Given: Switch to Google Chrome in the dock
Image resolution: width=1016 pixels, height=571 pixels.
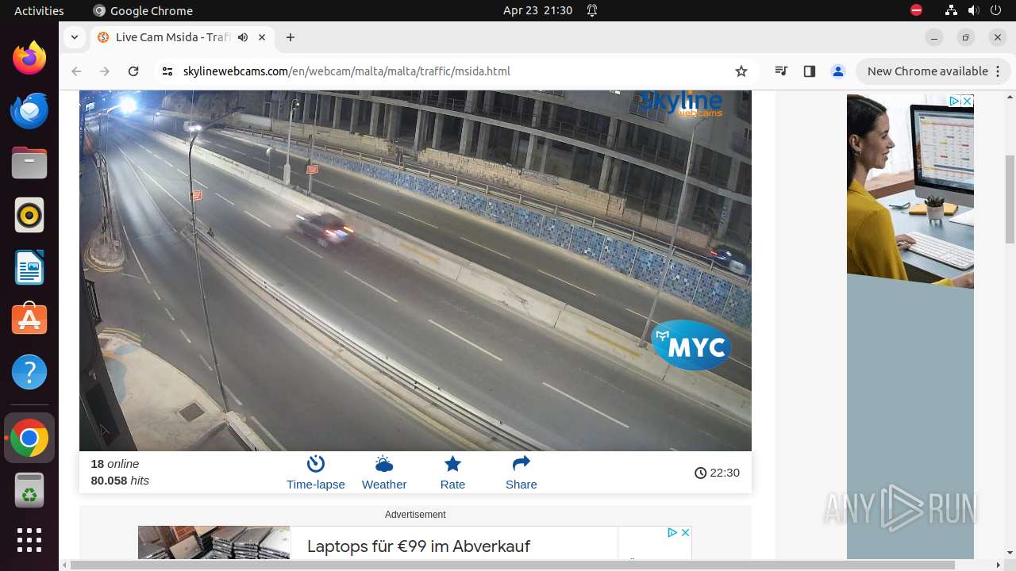Looking at the screenshot, I should coord(29,438).
